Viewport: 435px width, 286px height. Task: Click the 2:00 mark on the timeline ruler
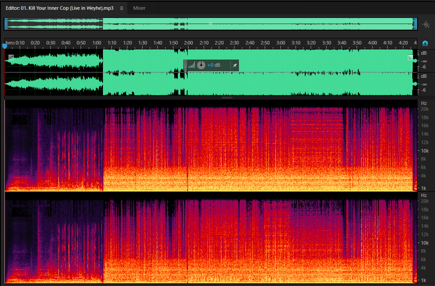[189, 43]
